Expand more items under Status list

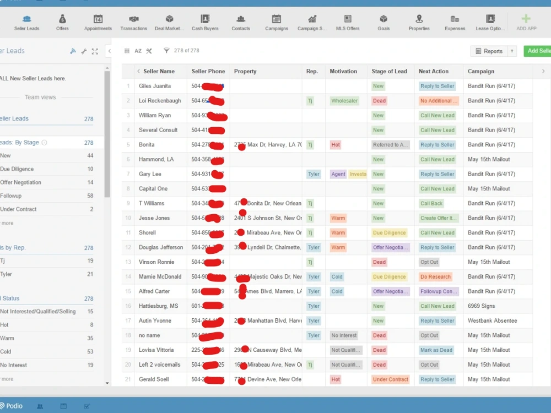coord(7,379)
